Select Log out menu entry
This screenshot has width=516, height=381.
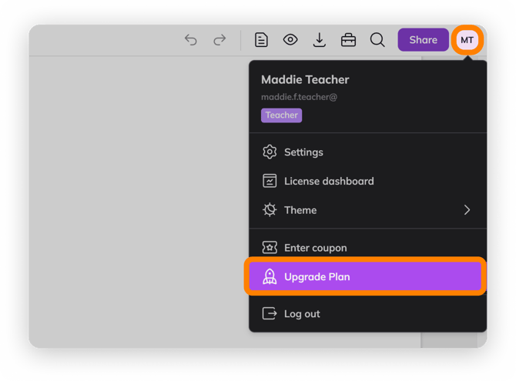(x=367, y=314)
